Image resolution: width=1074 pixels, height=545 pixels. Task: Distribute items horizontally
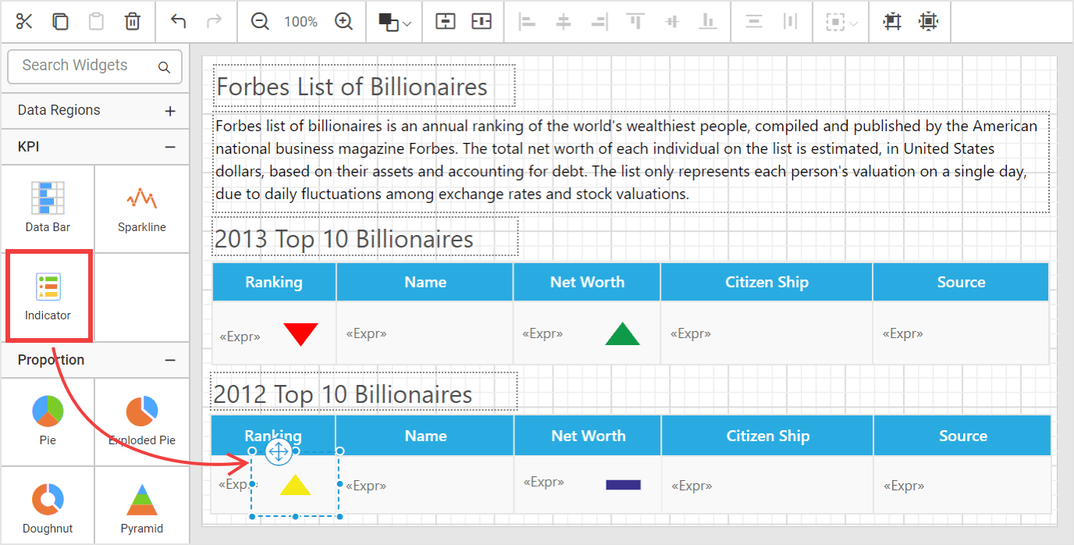point(790,21)
